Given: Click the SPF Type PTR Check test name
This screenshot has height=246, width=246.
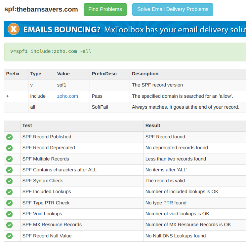Looking at the screenshot, I should pyautogui.click(x=46, y=203).
